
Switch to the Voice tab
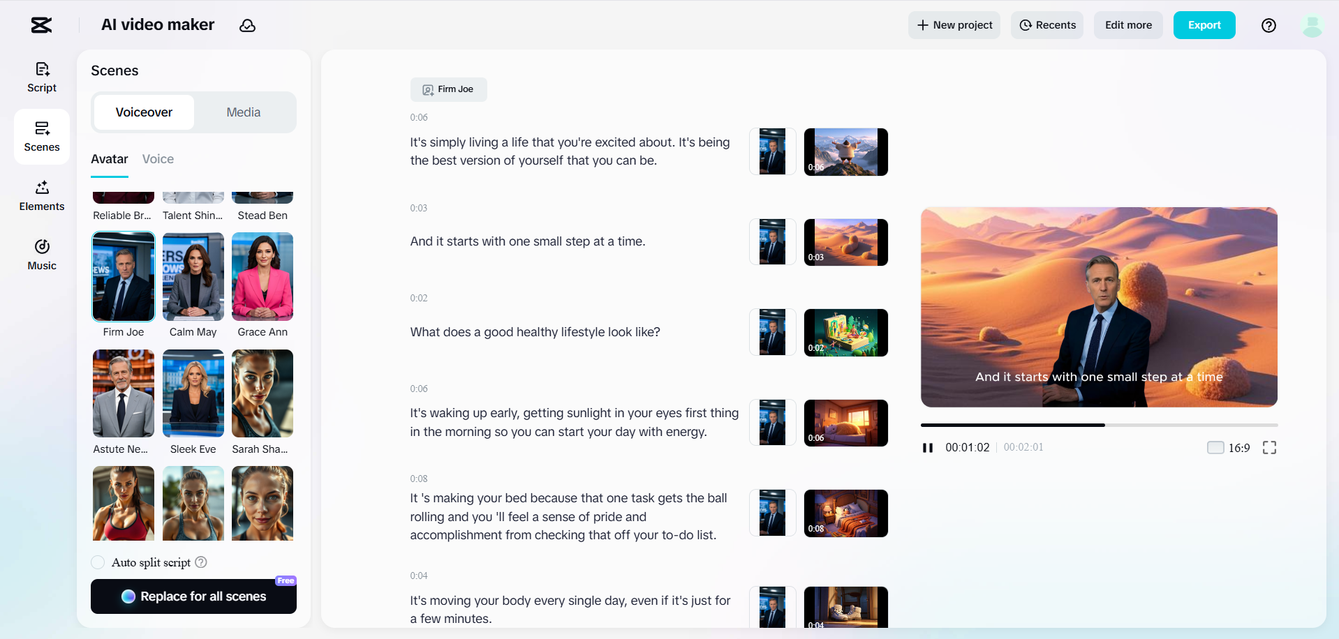[x=158, y=159]
